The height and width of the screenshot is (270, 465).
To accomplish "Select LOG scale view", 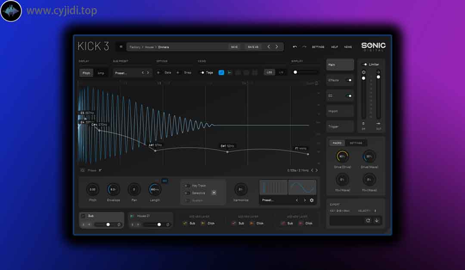I will tap(269, 72).
